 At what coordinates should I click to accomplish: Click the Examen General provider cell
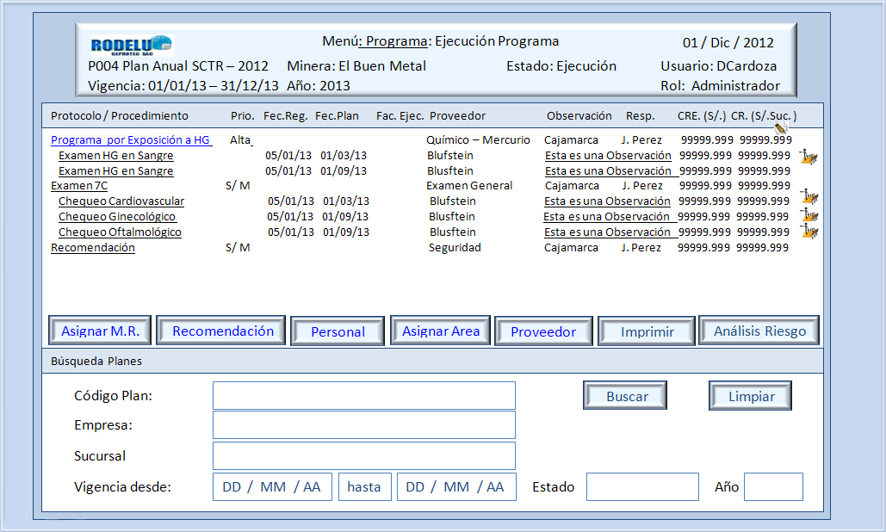(469, 186)
